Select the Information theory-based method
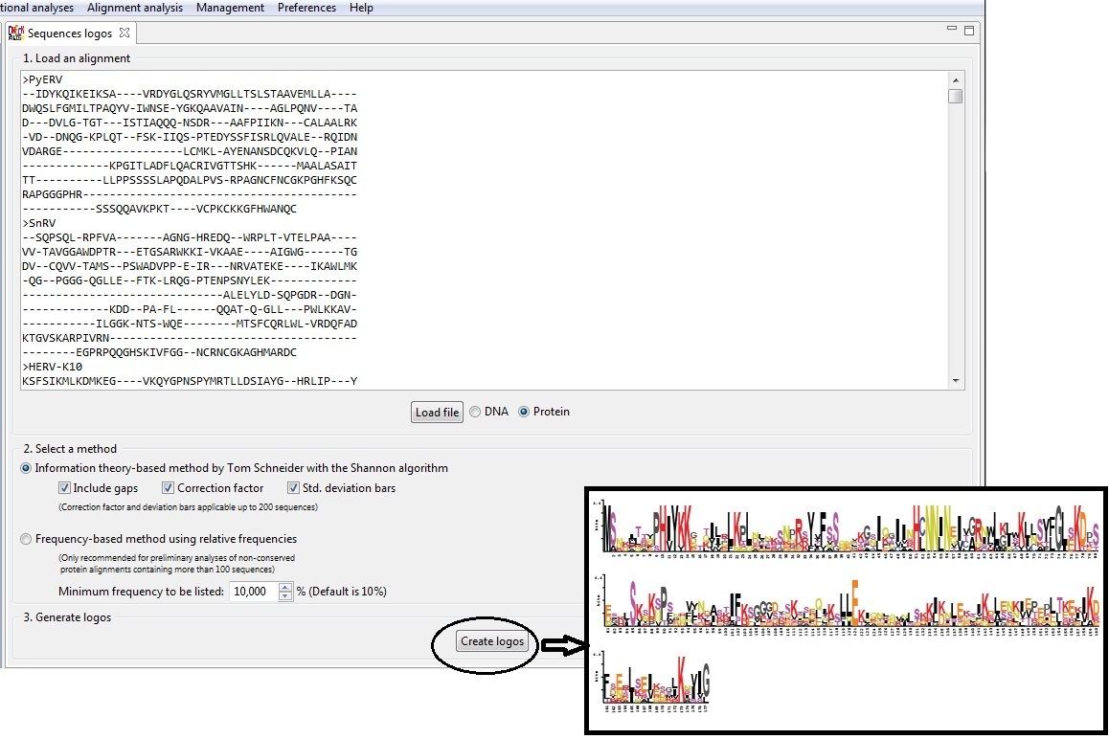Screen dimensions: 1109x739 (27, 468)
